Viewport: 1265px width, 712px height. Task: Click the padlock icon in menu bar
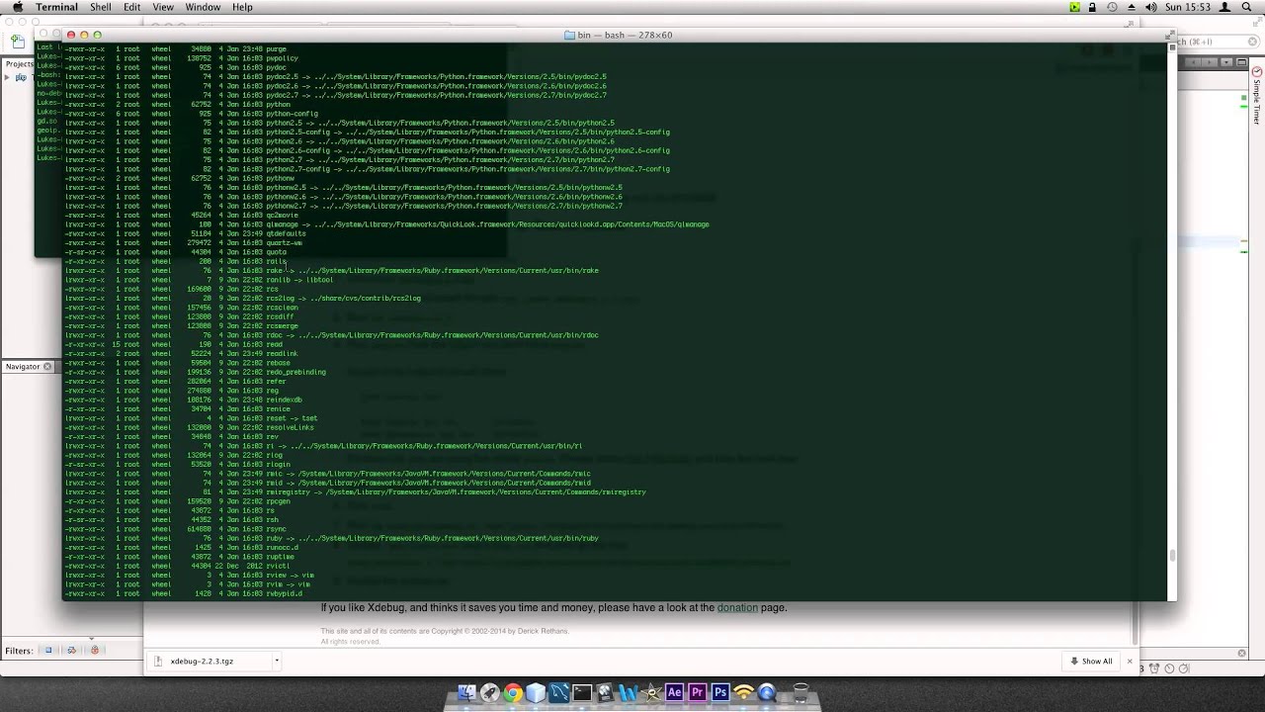pyautogui.click(x=1092, y=7)
